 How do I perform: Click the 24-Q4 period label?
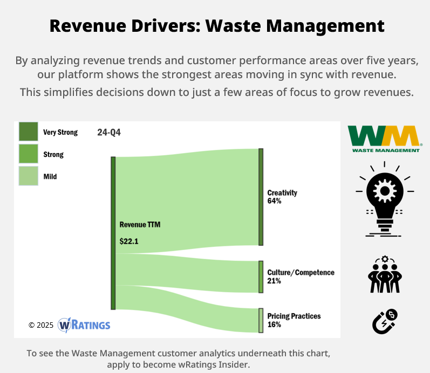tap(109, 132)
